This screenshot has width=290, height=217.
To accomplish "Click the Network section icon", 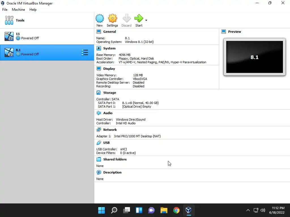I will pos(99,130).
